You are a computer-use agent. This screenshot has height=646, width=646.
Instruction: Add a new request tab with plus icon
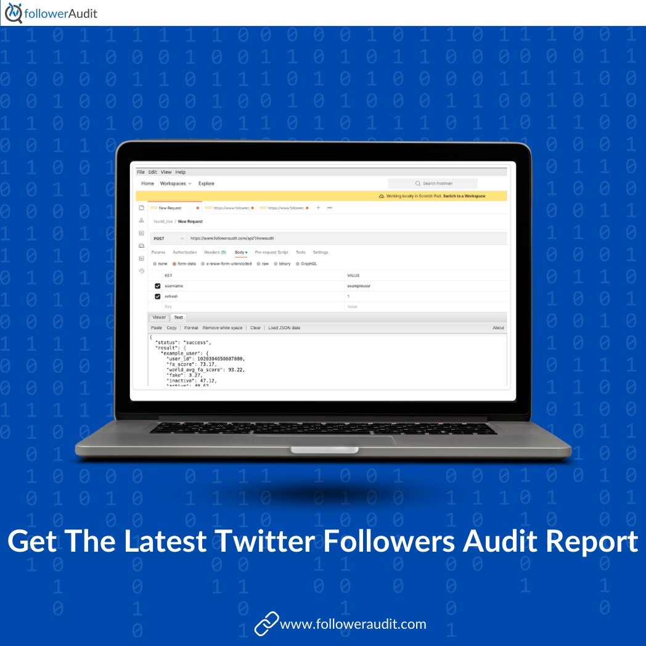tap(318, 208)
